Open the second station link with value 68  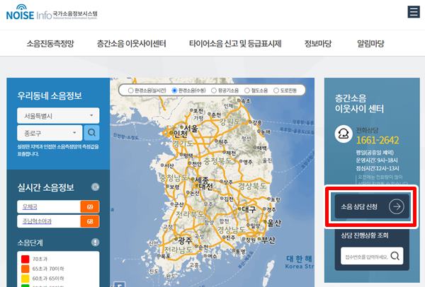(x=37, y=221)
